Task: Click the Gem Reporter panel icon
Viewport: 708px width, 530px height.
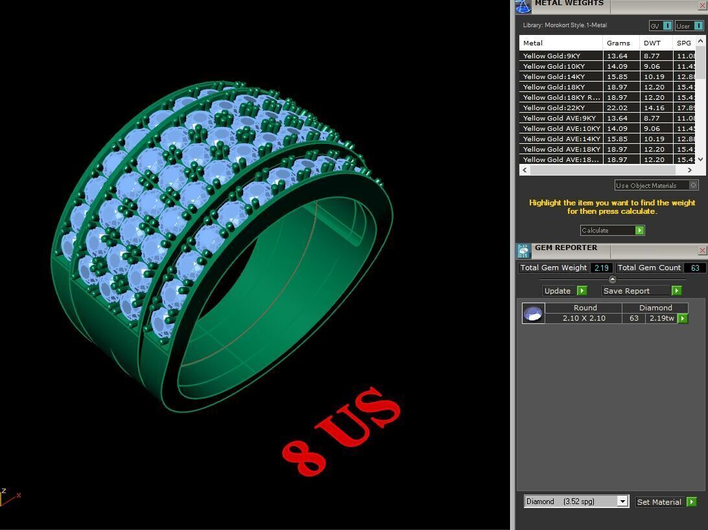Action: click(523, 251)
